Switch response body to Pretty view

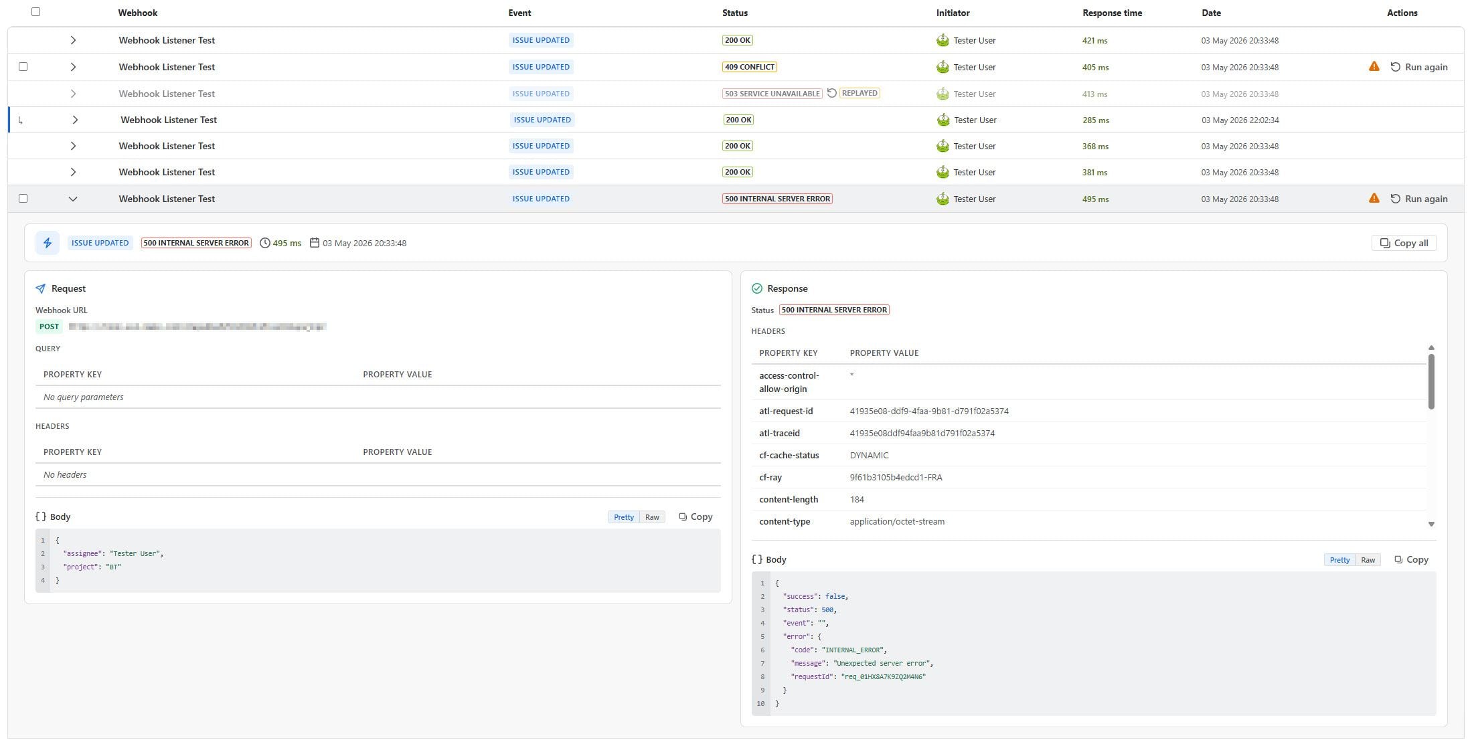coord(1339,560)
